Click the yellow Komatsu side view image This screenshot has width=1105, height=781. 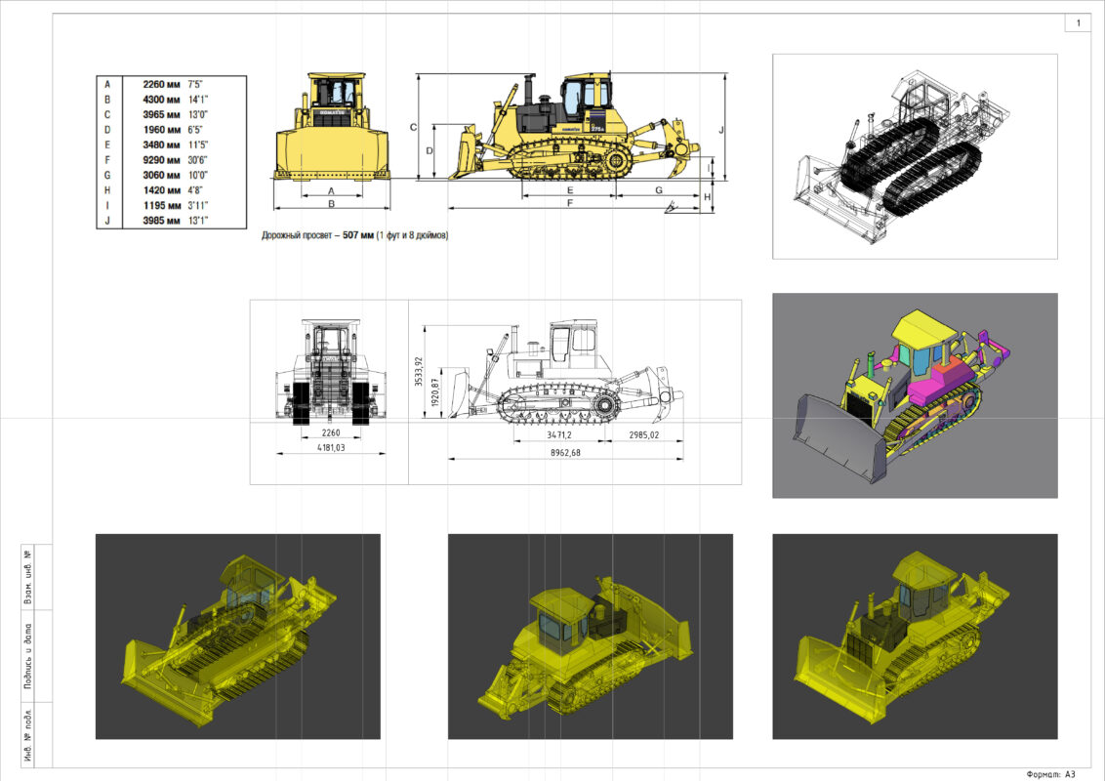coord(574,126)
